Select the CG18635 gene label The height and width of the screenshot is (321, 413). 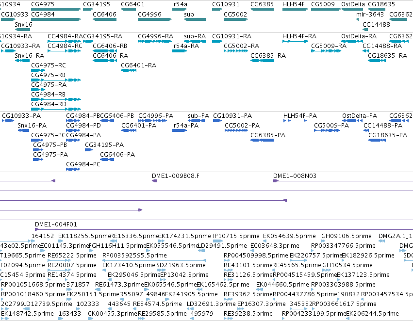[x=381, y=4]
